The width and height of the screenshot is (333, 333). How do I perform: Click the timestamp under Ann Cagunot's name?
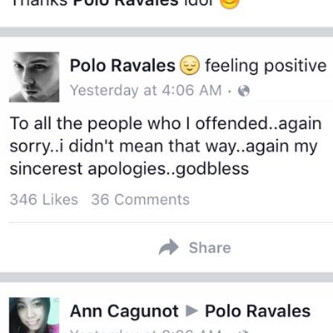[146, 331]
